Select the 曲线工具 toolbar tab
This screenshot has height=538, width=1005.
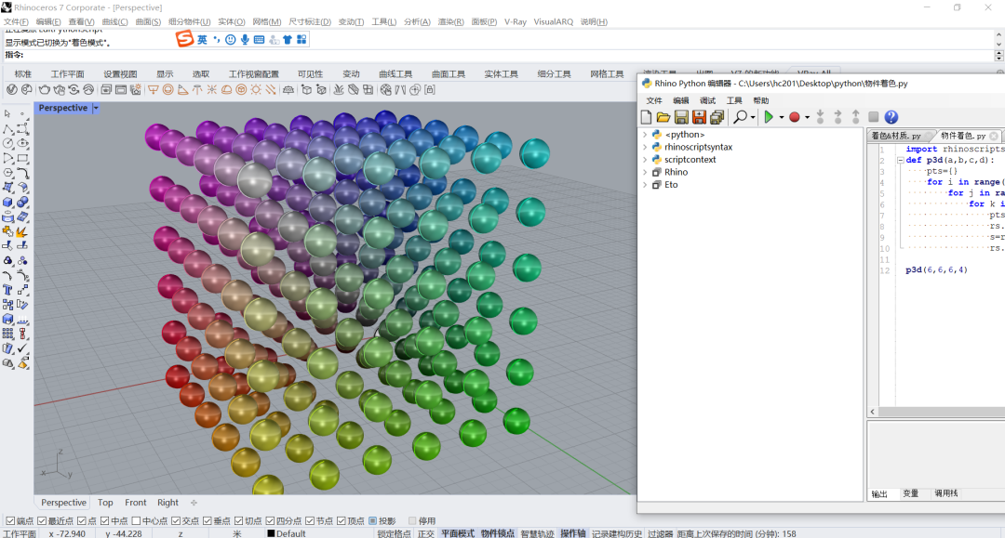coord(395,74)
